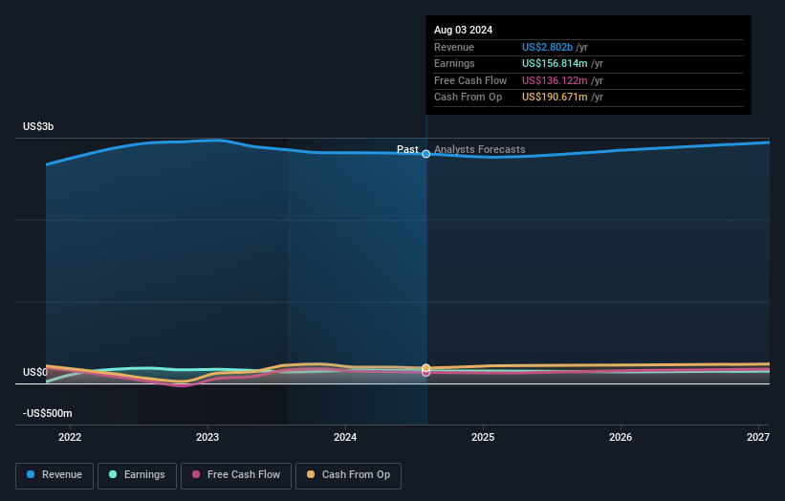Screen dimensions: 785x501
Task: Click the Past label near the marker
Action: (x=407, y=149)
